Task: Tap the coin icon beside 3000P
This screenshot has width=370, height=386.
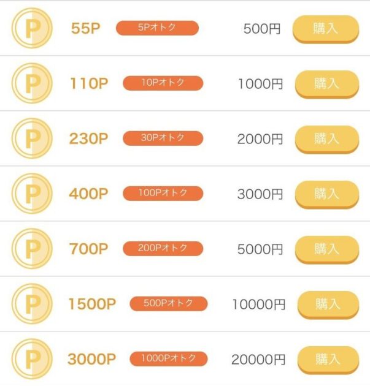Action: pos(32,359)
